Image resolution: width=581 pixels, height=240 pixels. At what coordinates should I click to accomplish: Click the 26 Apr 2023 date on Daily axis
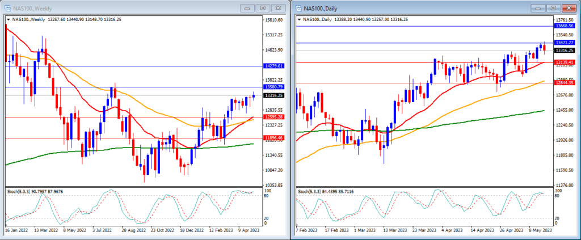(511, 230)
